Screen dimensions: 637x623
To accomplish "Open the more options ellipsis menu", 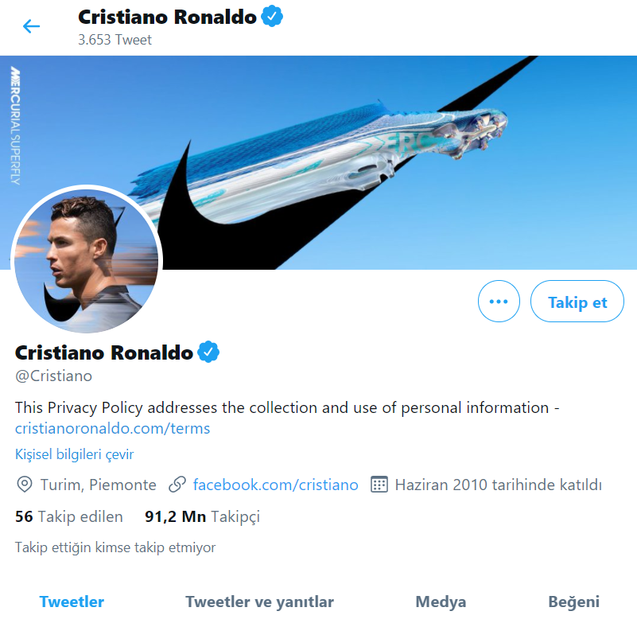I will pos(499,301).
